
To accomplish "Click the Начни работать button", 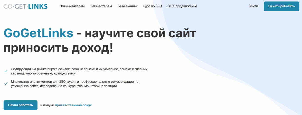I will tap(21, 105).
